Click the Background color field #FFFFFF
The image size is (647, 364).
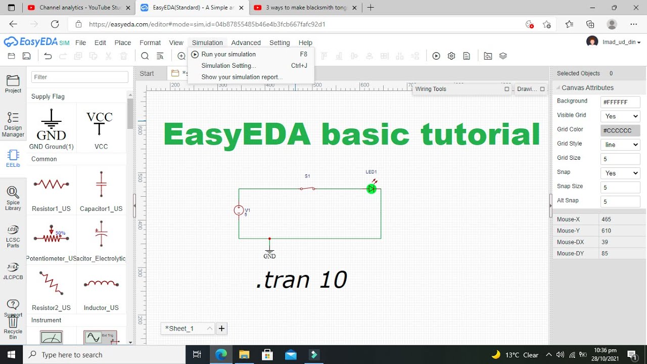click(x=621, y=102)
